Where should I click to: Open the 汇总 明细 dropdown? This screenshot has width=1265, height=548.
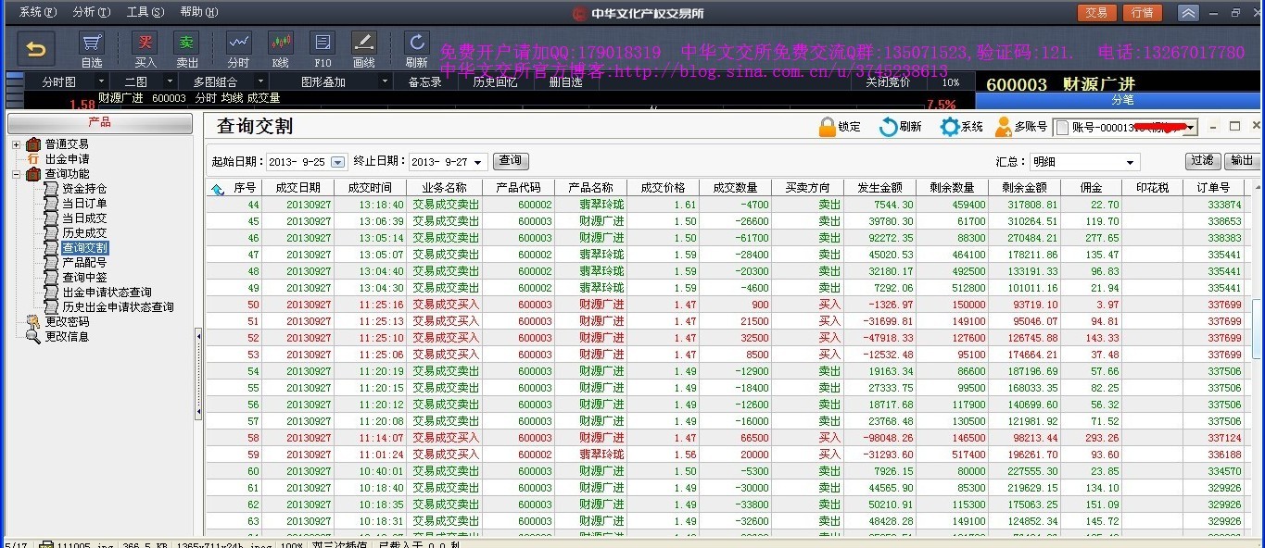1131,162
